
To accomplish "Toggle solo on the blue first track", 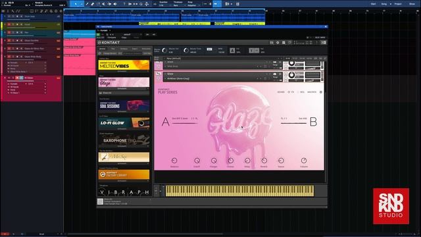I will tap(13, 16).
